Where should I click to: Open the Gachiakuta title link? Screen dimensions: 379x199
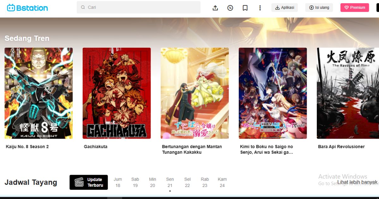point(95,146)
